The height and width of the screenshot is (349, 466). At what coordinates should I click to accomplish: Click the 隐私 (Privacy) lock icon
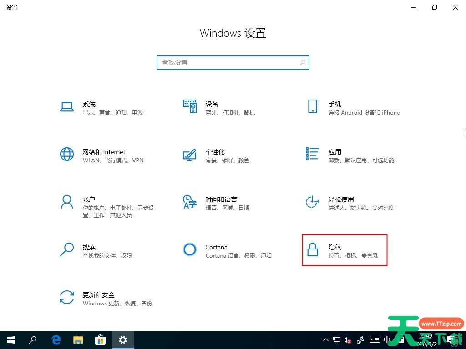click(x=312, y=249)
